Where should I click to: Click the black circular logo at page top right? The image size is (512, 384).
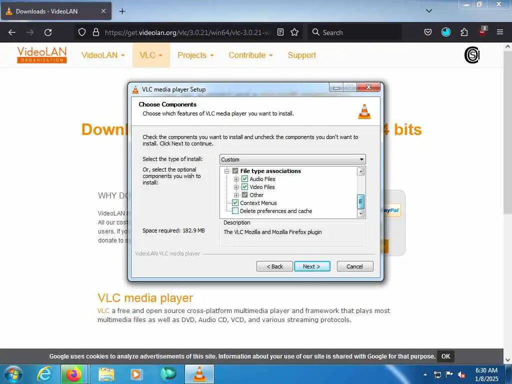pos(472,55)
